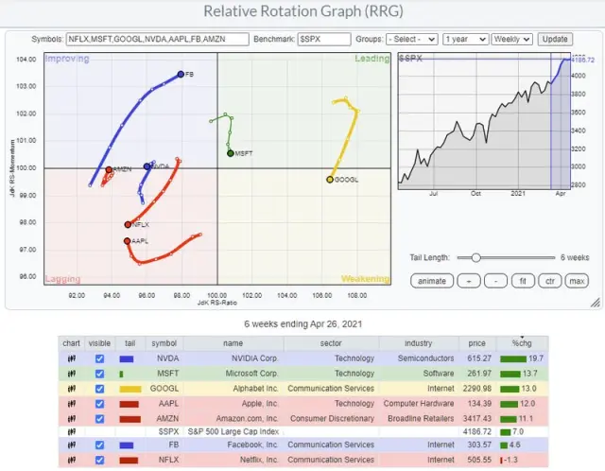Viewport: 605px width, 471px height.
Task: Uncheck GOOGL visible checkbox
Action: (99, 389)
